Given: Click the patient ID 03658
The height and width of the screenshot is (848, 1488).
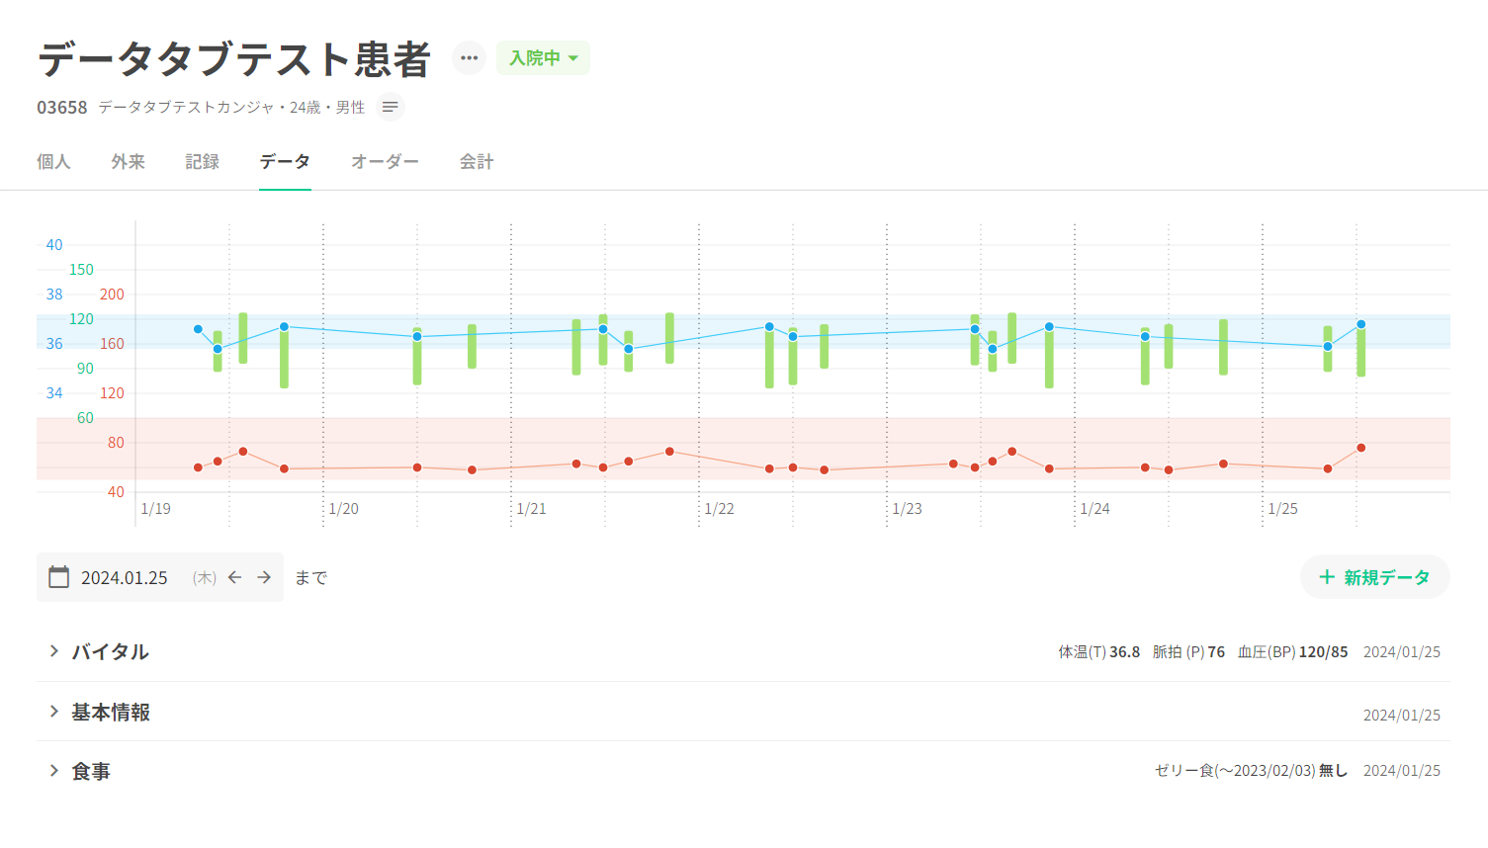Looking at the screenshot, I should point(62,107).
